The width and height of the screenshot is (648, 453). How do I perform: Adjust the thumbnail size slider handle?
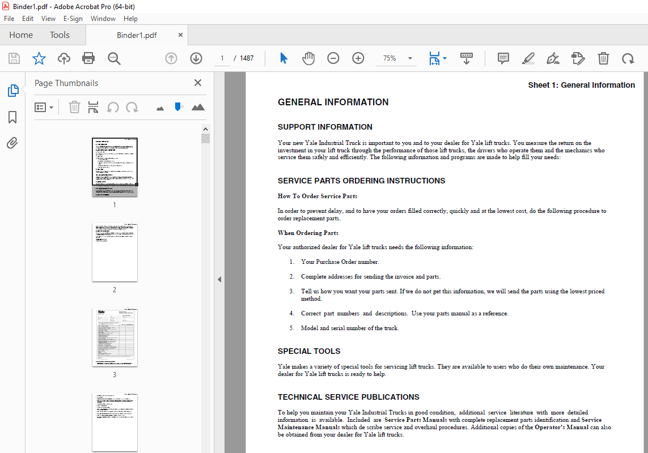(x=178, y=107)
